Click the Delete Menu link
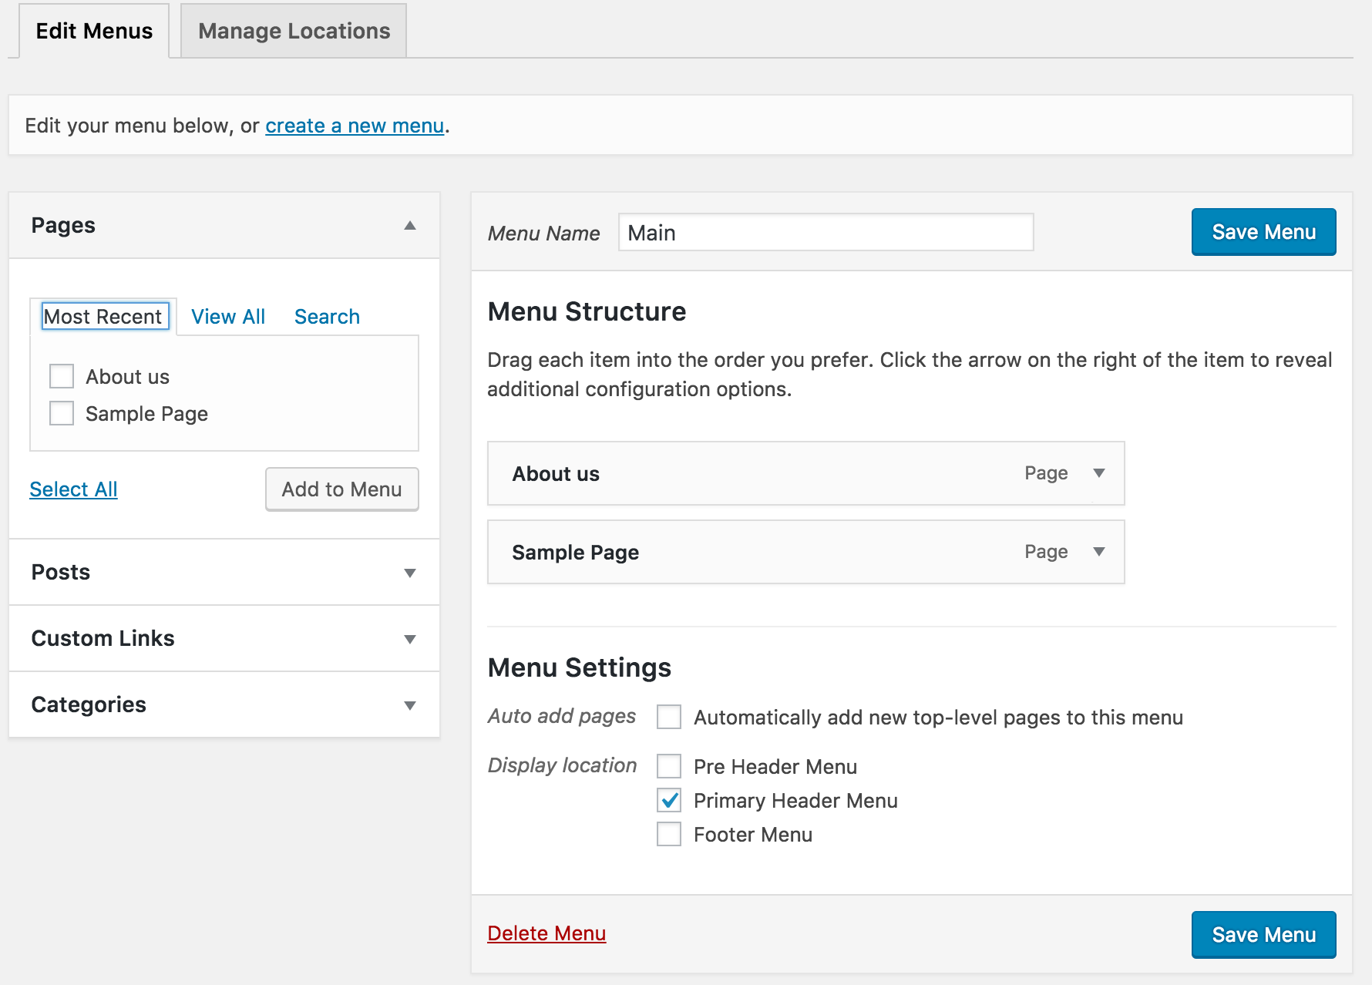1372x985 pixels. (x=546, y=933)
